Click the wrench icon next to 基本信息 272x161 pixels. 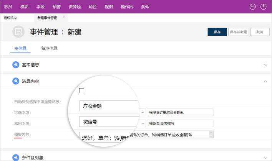[16, 65]
